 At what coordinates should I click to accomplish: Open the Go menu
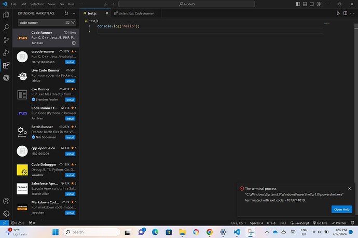pos(62,4)
